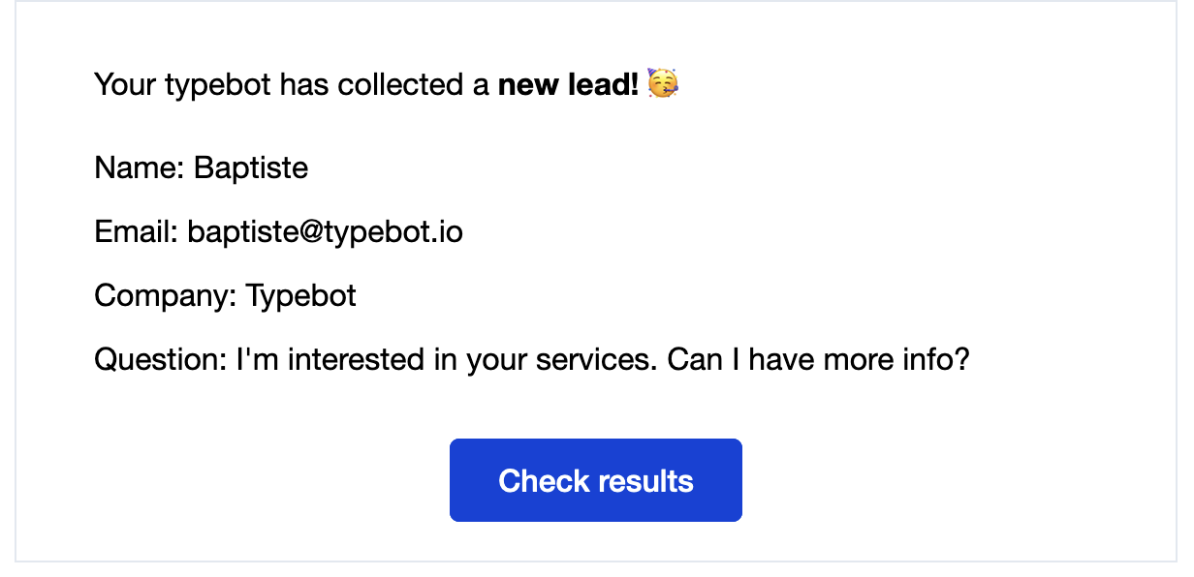Select the company value "Typebot"
The height and width of the screenshot is (577, 1194).
tap(301, 296)
